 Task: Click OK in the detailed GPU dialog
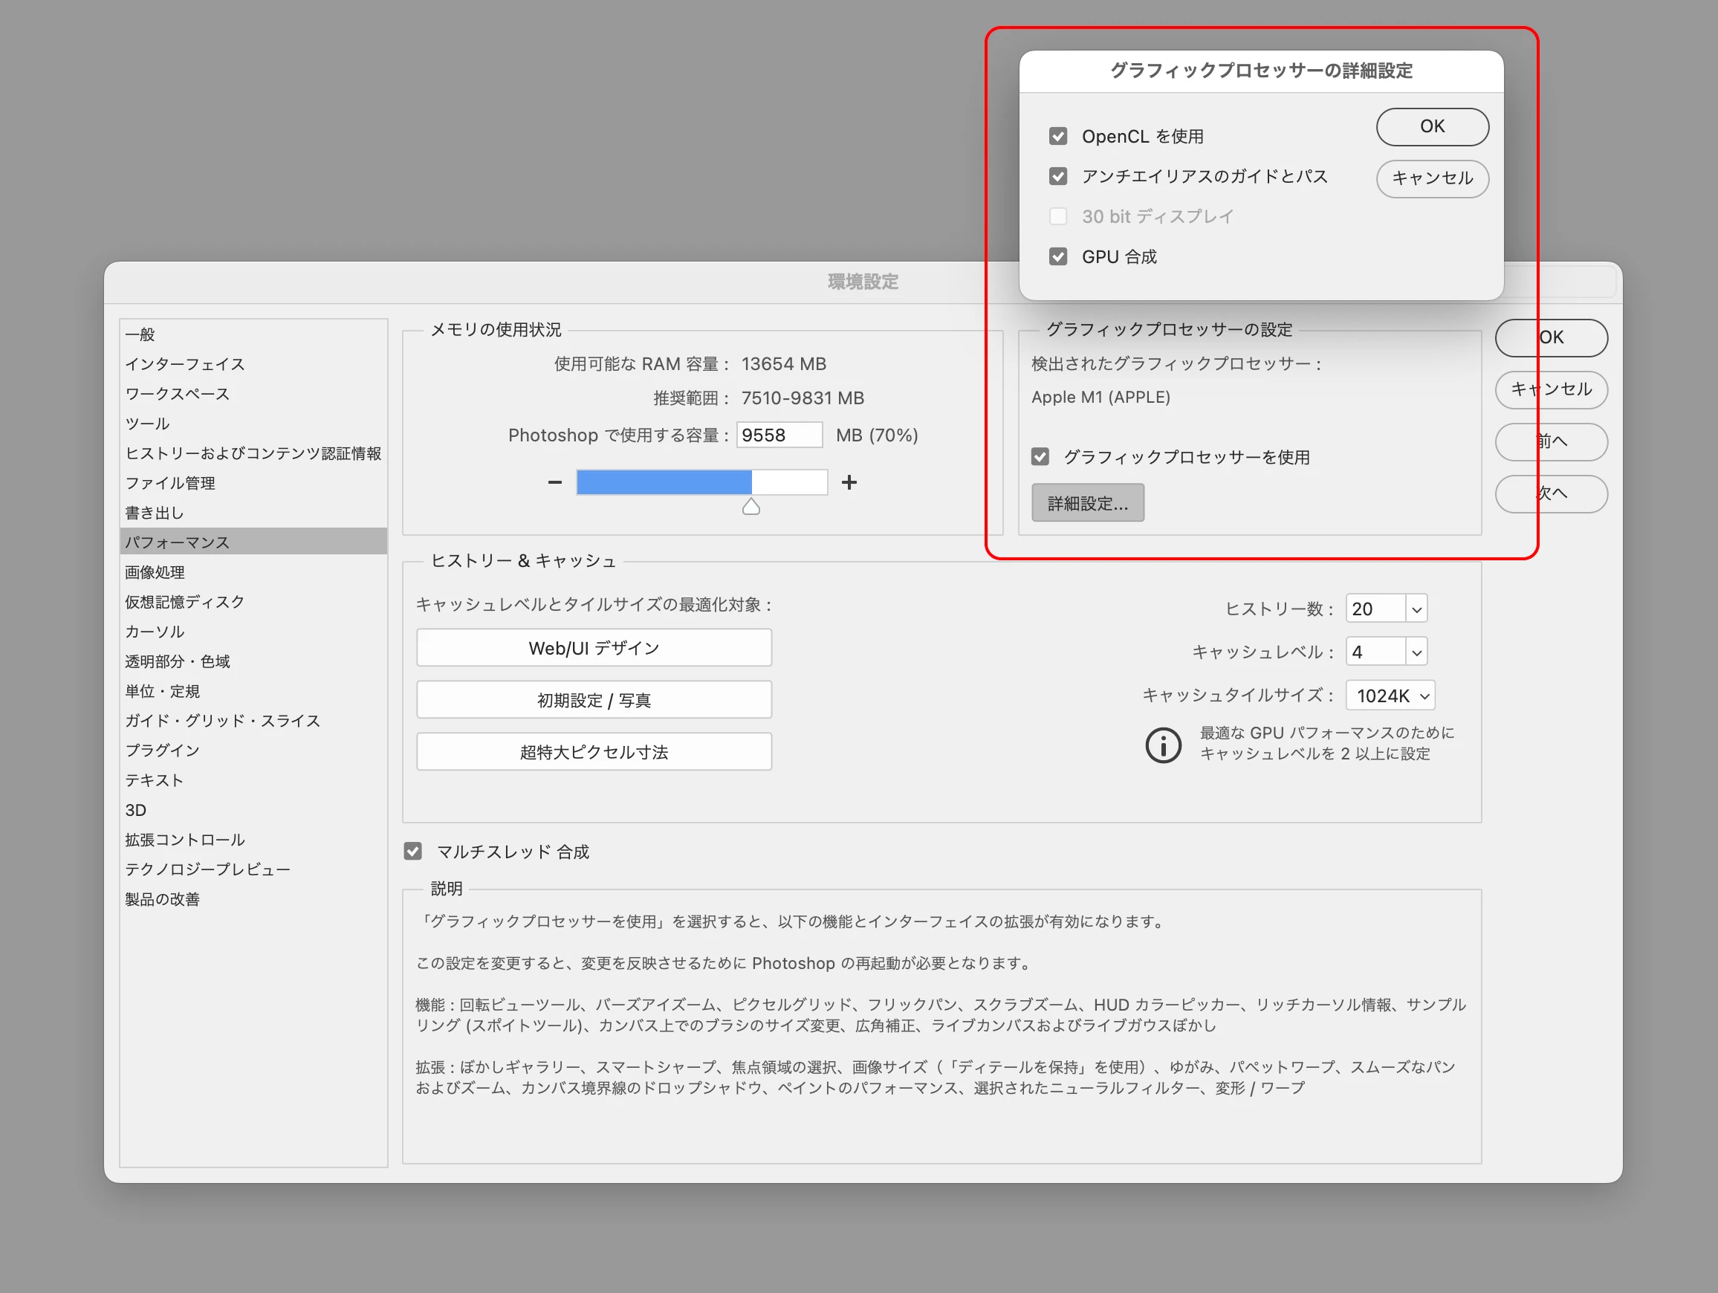coord(1431,126)
